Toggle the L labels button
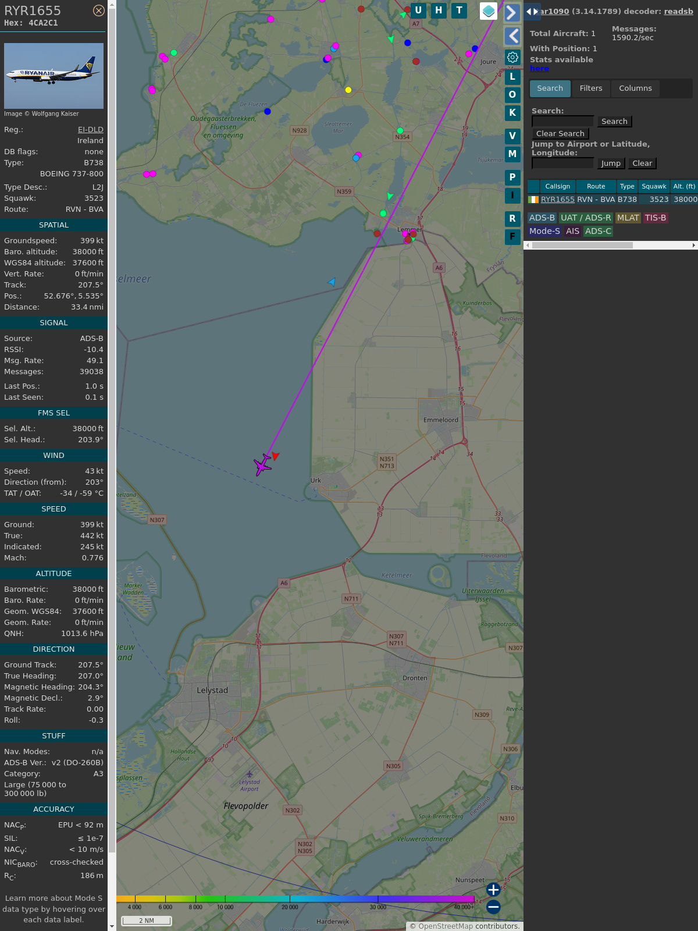Screen dimensions: 698x931 click(512, 77)
